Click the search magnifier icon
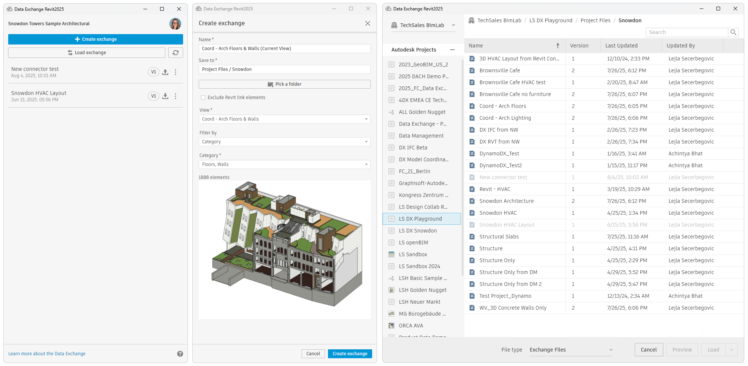 click(734, 32)
